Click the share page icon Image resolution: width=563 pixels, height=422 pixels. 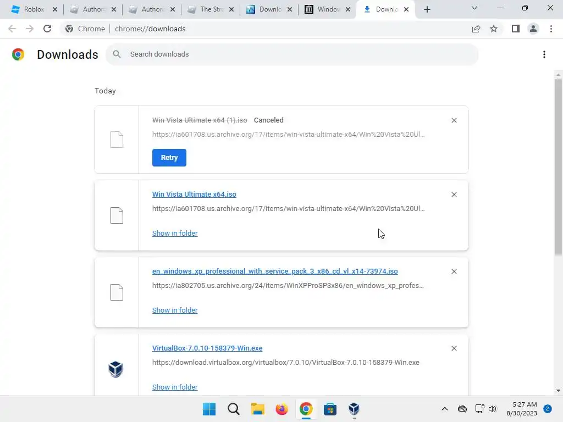click(x=476, y=29)
